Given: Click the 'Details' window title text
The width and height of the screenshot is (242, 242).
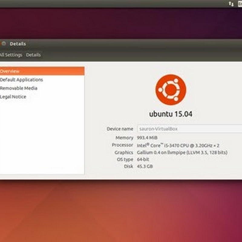Looking at the screenshot, I should 18,44.
